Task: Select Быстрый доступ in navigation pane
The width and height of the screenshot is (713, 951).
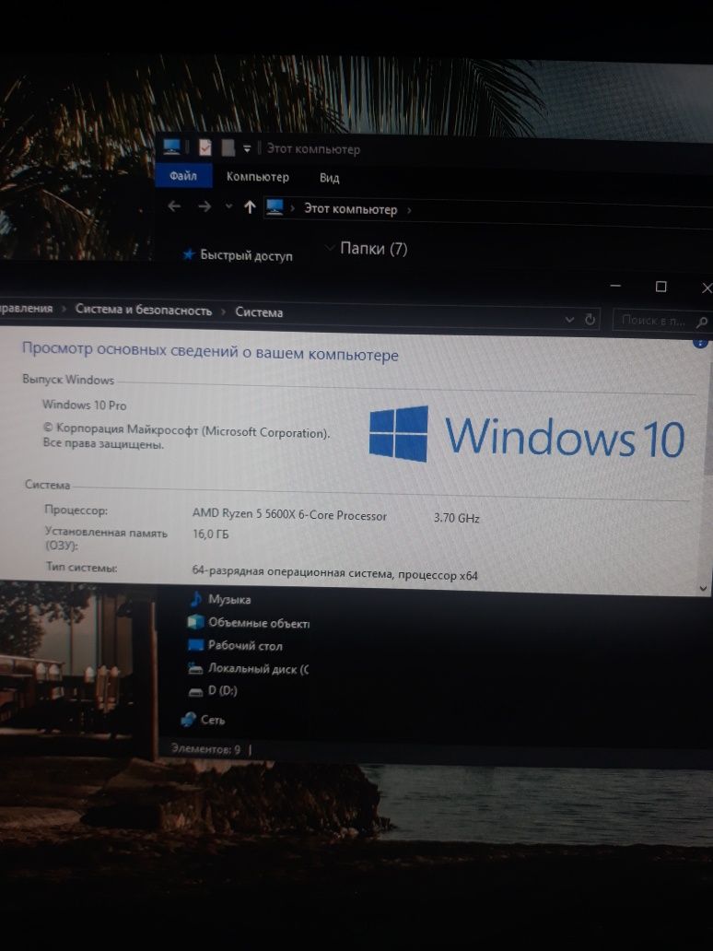Action: [x=246, y=255]
